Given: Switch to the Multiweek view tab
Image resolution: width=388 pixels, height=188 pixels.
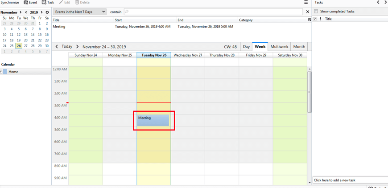Looking at the screenshot, I should click(x=279, y=47).
